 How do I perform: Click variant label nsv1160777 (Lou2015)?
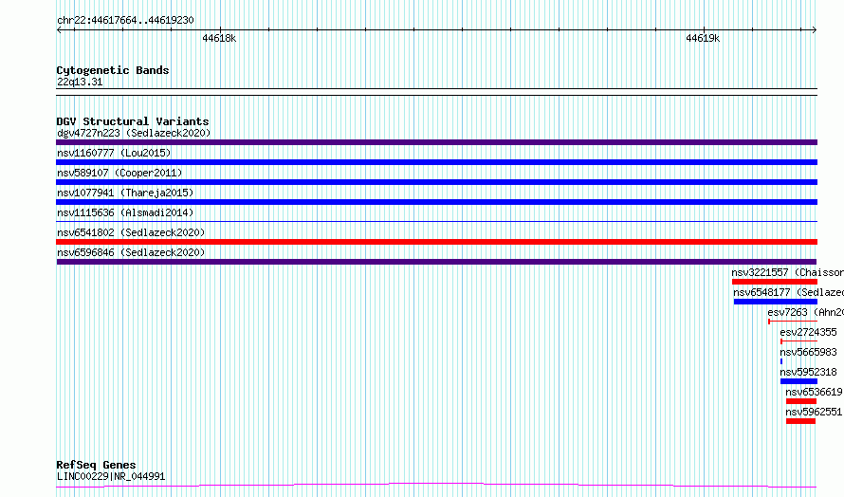click(x=114, y=153)
